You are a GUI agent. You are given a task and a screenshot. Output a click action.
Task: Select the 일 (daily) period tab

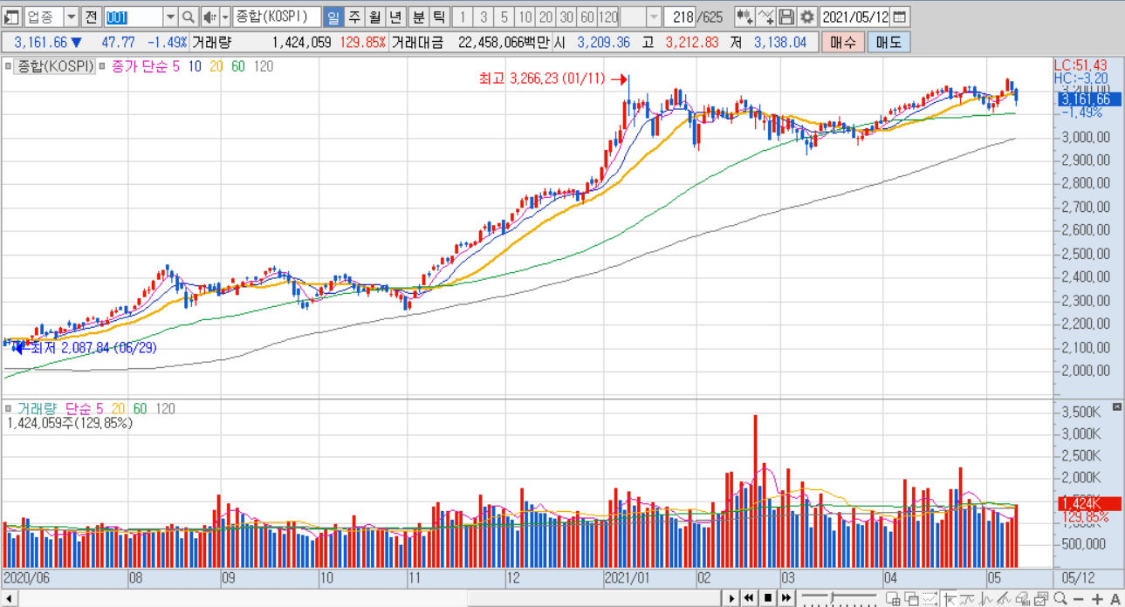pos(333,17)
